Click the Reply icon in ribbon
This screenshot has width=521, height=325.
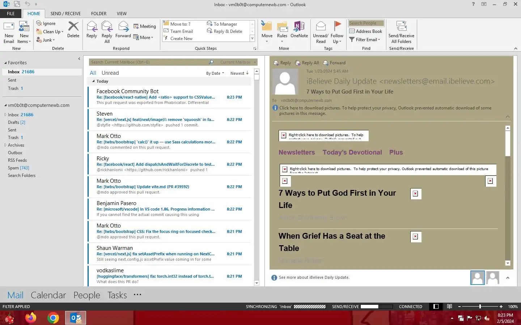click(92, 26)
